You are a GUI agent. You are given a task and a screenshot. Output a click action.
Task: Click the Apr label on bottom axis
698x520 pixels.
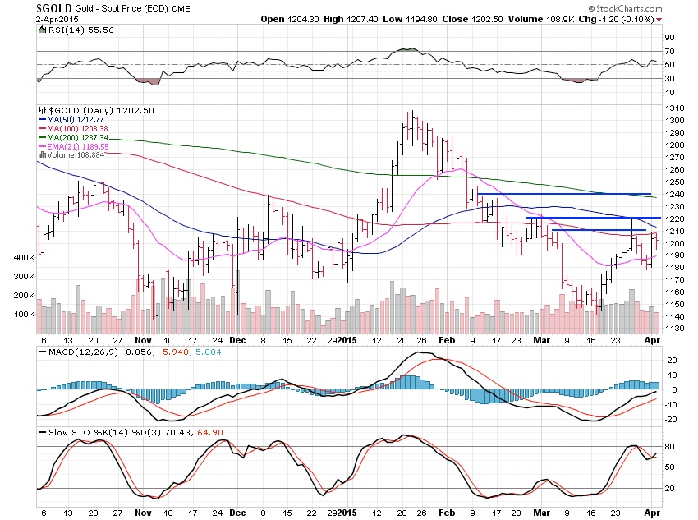(652, 513)
